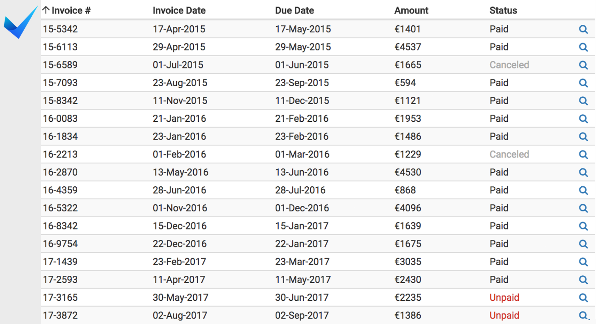The image size is (596, 324).
Task: Open magnifier icon for invoice 16-8342
Action: [x=583, y=226]
